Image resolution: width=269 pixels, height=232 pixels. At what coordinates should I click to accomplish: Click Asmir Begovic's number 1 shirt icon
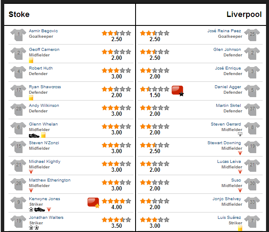click(x=18, y=35)
